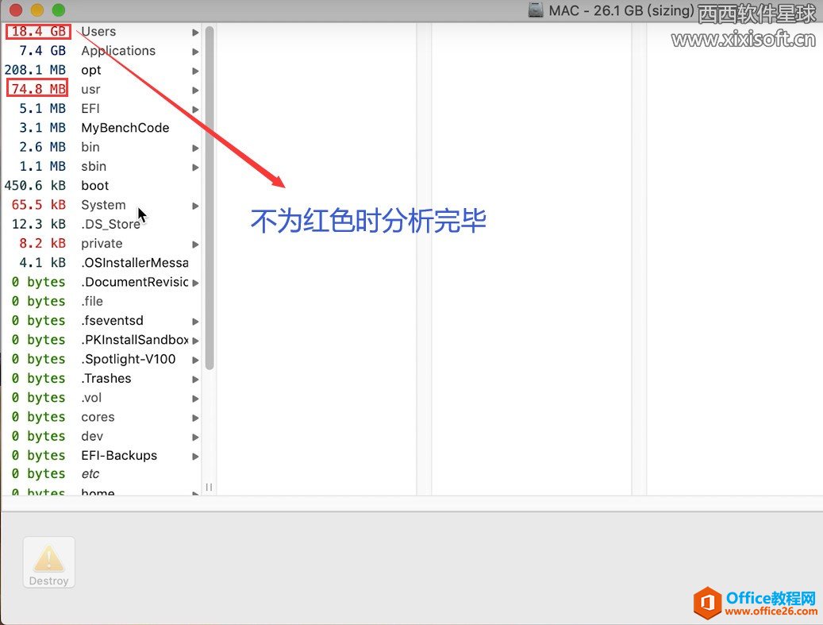Expand the bin folder arrow
The image size is (823, 625).
click(x=195, y=148)
